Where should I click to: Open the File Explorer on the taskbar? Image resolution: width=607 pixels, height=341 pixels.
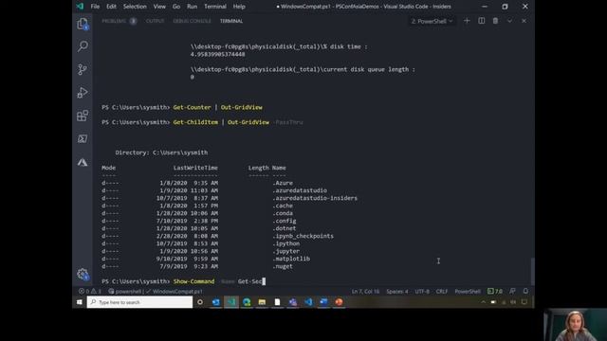(262, 302)
